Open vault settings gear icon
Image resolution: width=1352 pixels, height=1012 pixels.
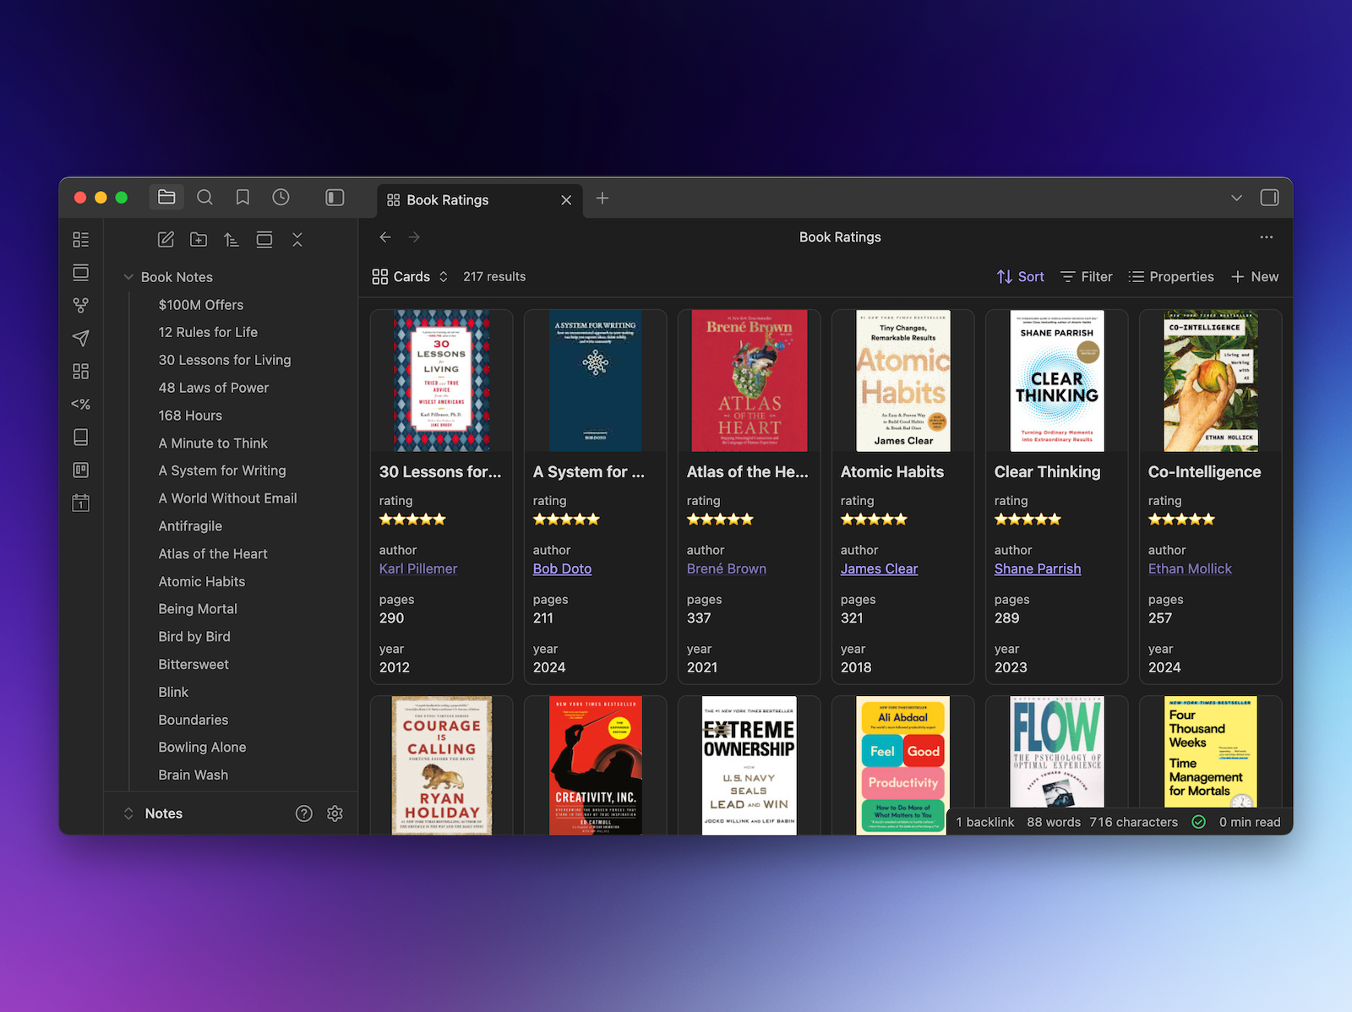pyautogui.click(x=335, y=813)
